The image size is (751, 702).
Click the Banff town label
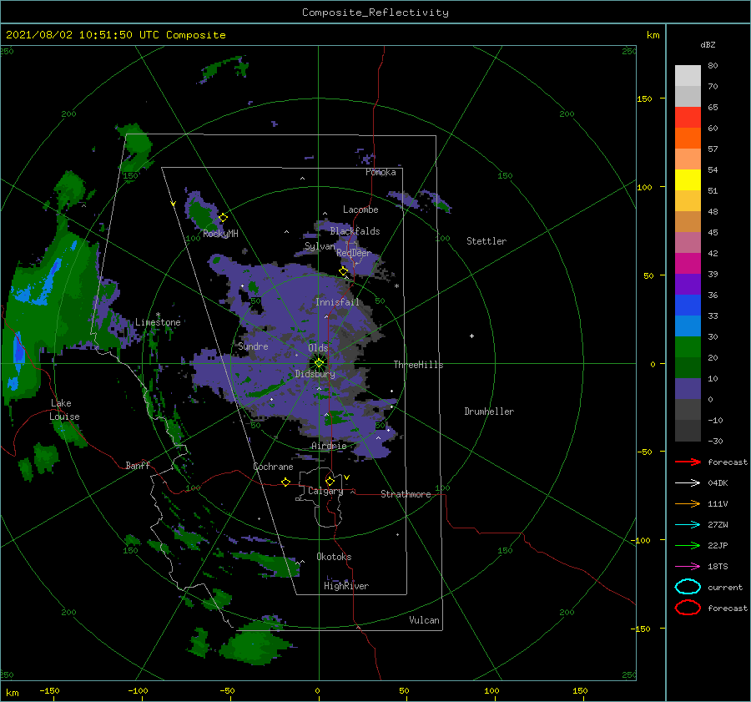pos(138,465)
